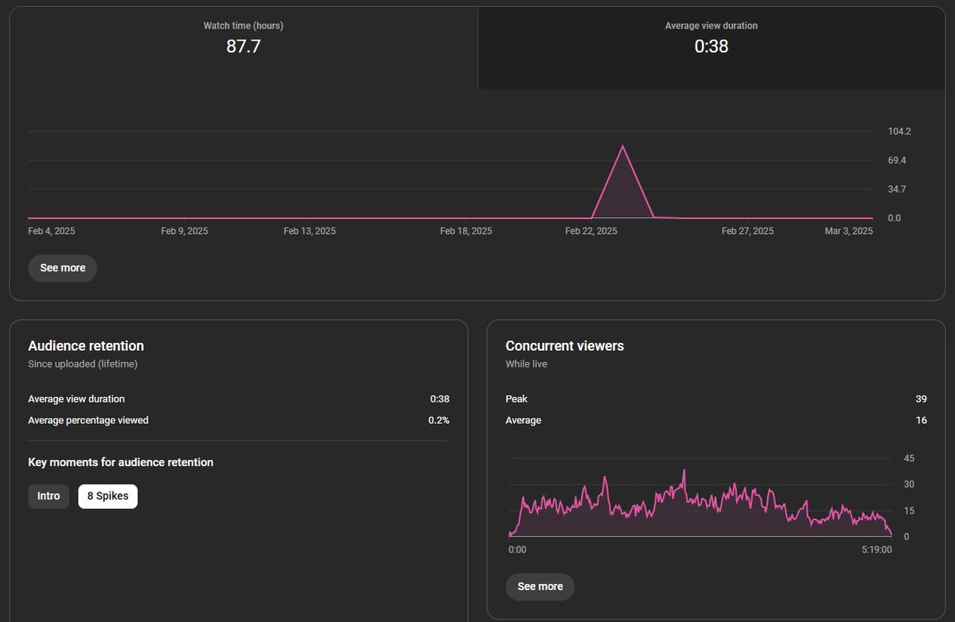
Task: Click the While live subtitle
Action: pos(526,364)
